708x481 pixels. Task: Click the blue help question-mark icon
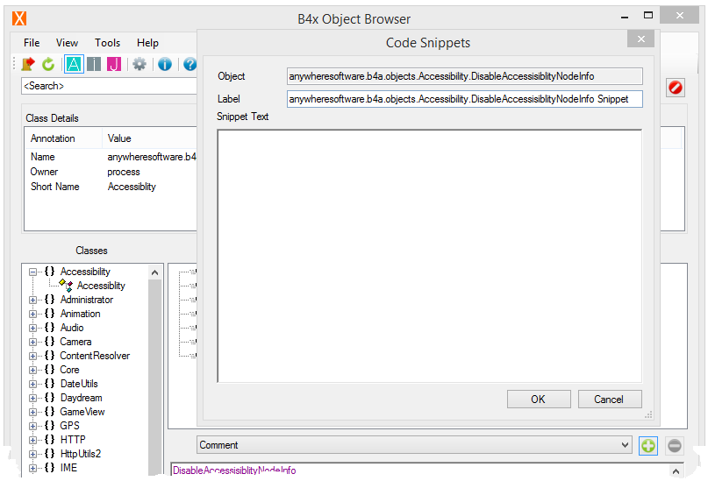click(x=190, y=64)
